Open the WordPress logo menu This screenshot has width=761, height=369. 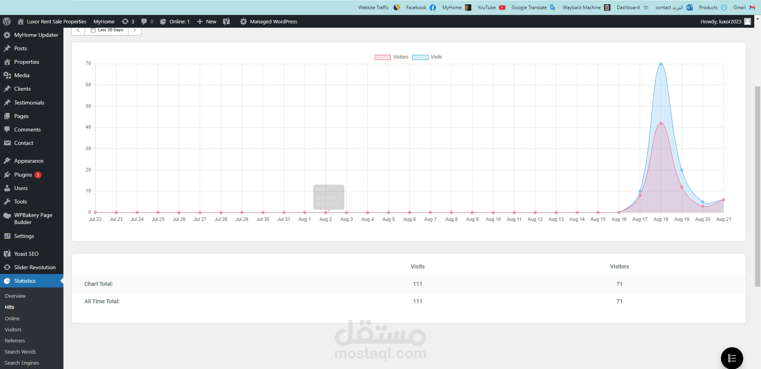coord(7,21)
